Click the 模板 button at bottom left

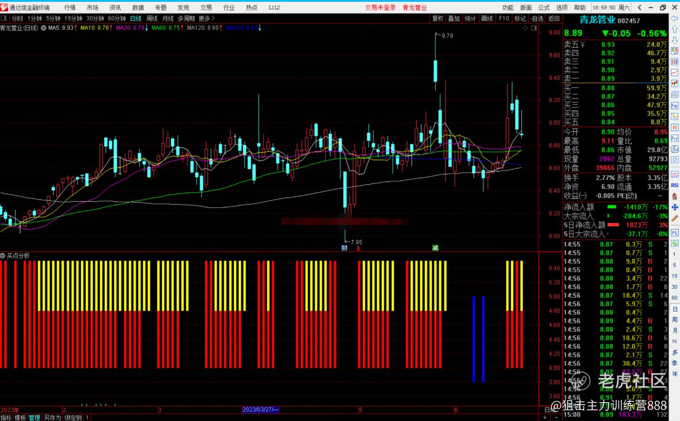point(20,417)
